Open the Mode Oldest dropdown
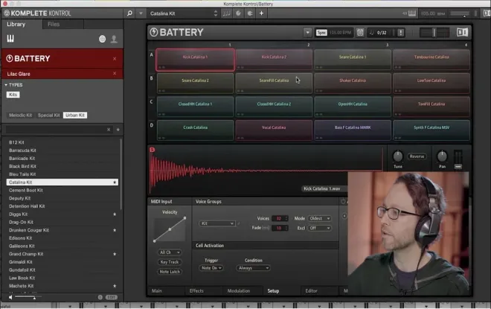 (319, 218)
